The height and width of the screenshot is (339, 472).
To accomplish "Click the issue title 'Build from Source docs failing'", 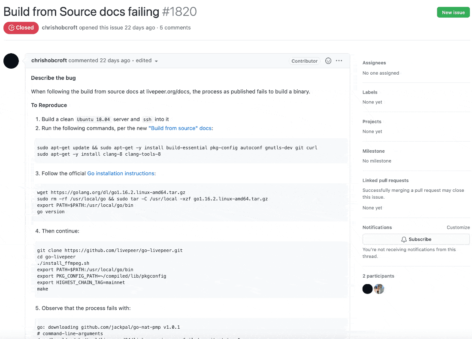I will [x=81, y=12].
